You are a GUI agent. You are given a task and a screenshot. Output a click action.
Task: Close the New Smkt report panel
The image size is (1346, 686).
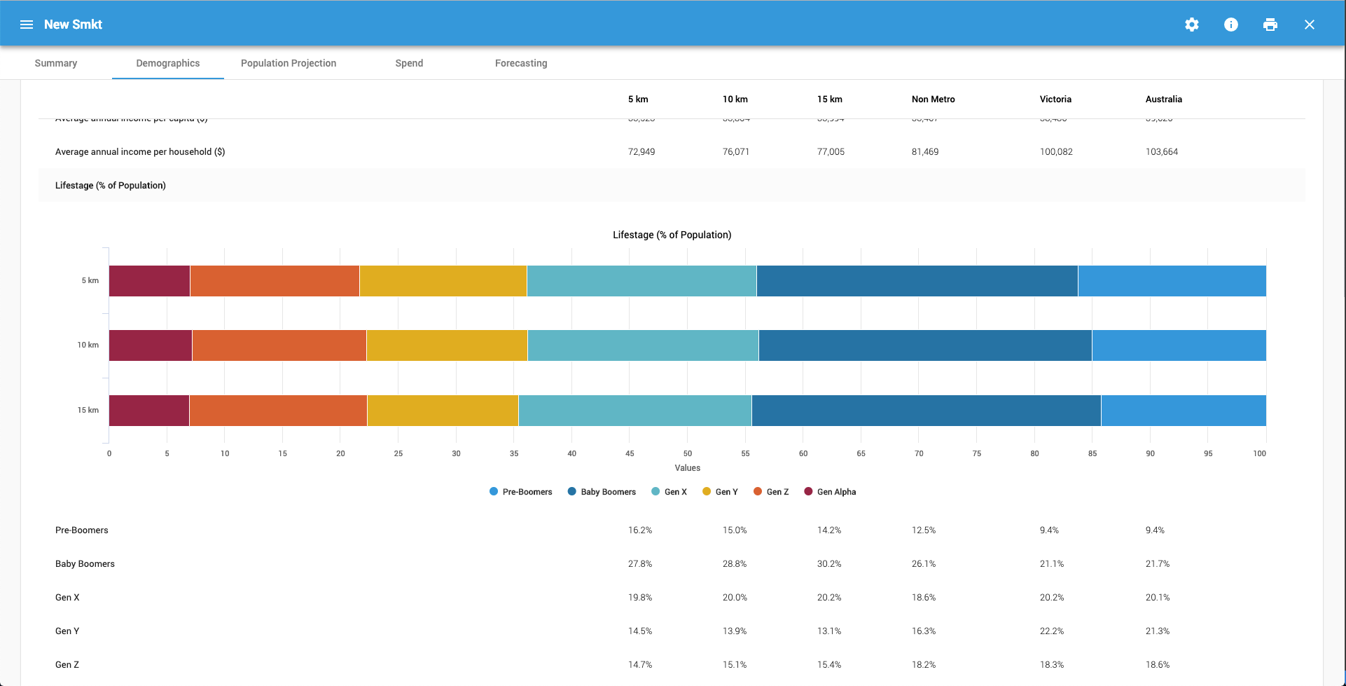click(x=1309, y=25)
